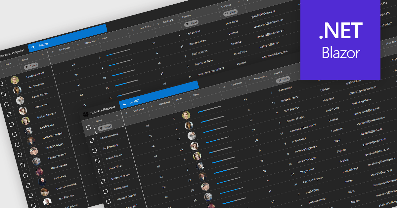
Task: Click the Business Propeller logo in front grid
Action: pos(85,114)
